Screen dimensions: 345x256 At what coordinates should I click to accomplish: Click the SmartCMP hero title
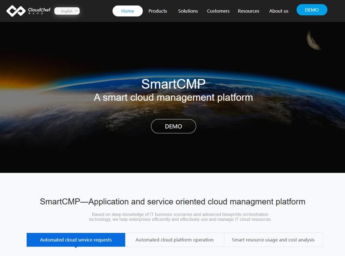click(x=173, y=84)
